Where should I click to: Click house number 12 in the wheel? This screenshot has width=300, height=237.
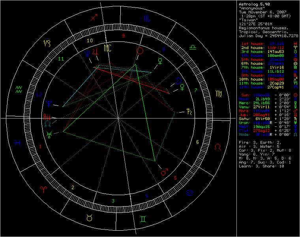click(39, 94)
